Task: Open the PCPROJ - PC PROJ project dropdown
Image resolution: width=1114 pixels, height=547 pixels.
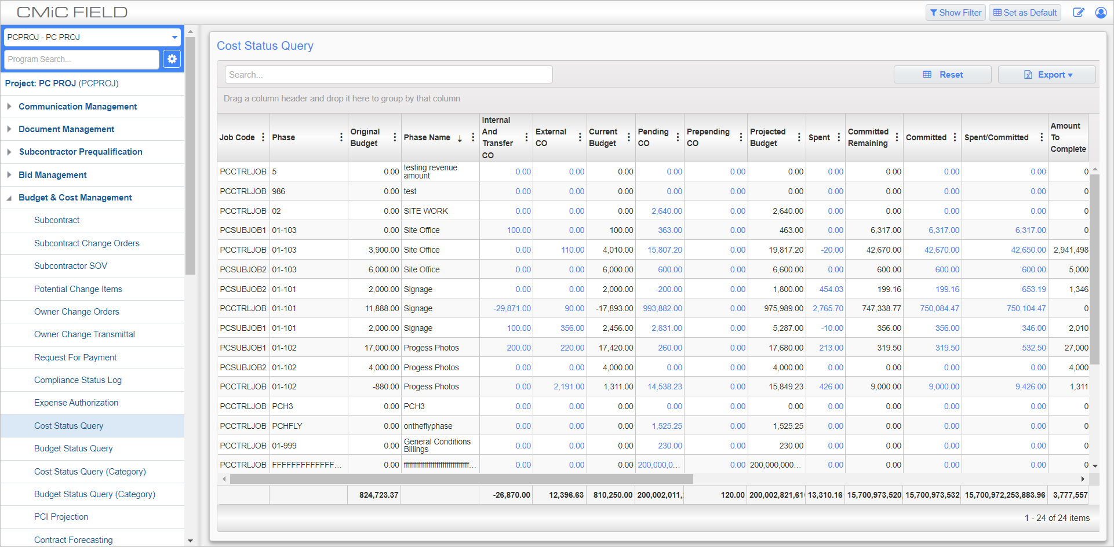Action: click(x=93, y=37)
